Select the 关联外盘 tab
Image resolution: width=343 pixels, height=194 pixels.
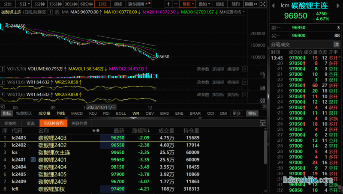click(79, 123)
